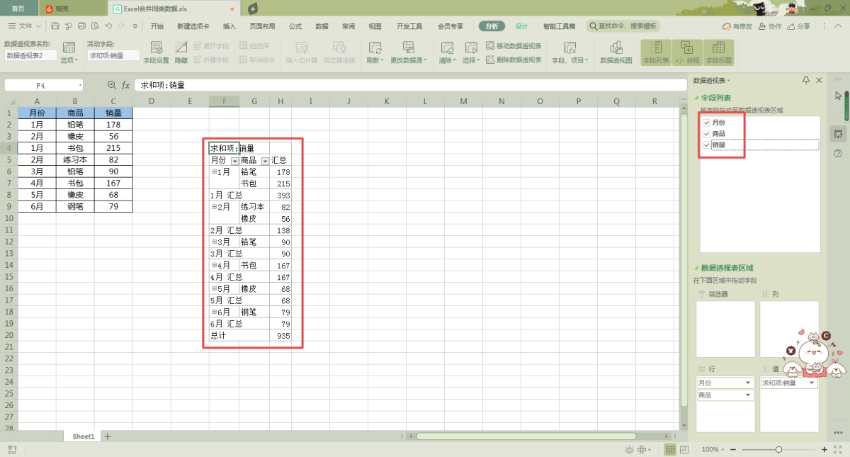
Task: Click 更改数据源 icon
Action: tap(409, 47)
